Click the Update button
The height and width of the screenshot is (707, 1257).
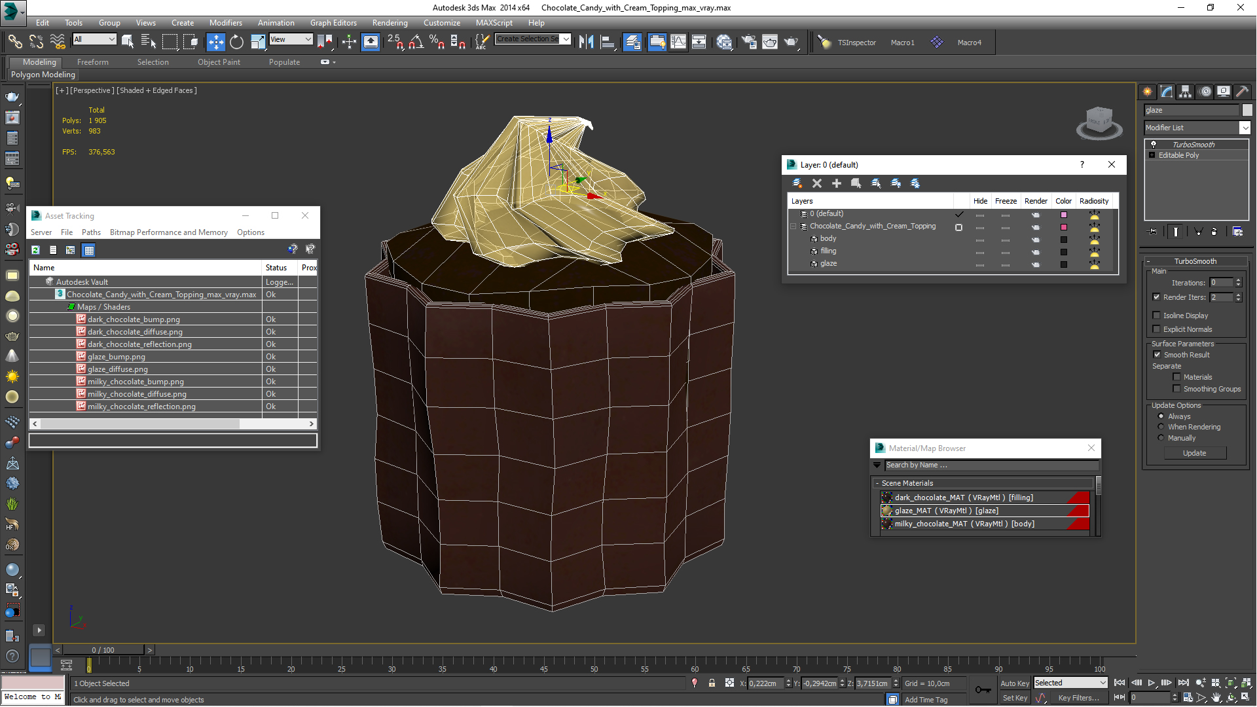click(x=1194, y=453)
